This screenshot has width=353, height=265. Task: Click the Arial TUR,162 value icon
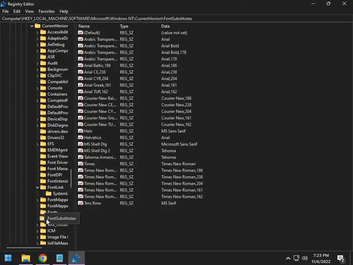(x=81, y=91)
